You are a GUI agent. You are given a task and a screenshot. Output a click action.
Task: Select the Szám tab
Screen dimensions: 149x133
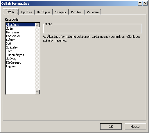(x=10, y=12)
